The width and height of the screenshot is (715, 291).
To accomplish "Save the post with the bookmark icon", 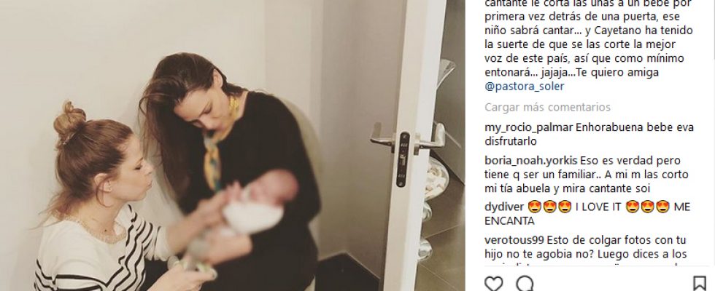I will pyautogui.click(x=700, y=284).
